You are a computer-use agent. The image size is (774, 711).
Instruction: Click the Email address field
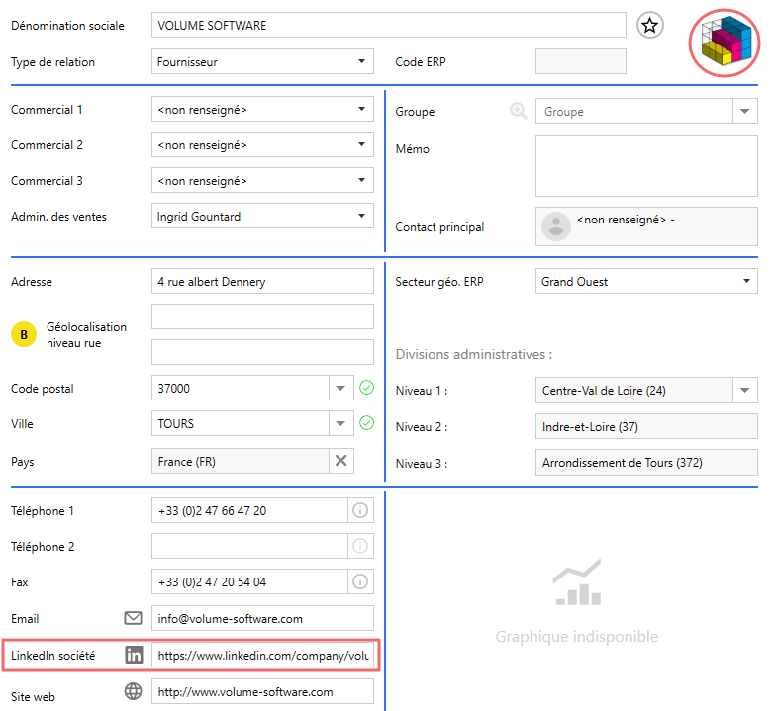pos(262,618)
